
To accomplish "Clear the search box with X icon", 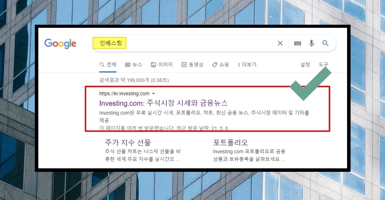I will [x=280, y=43].
